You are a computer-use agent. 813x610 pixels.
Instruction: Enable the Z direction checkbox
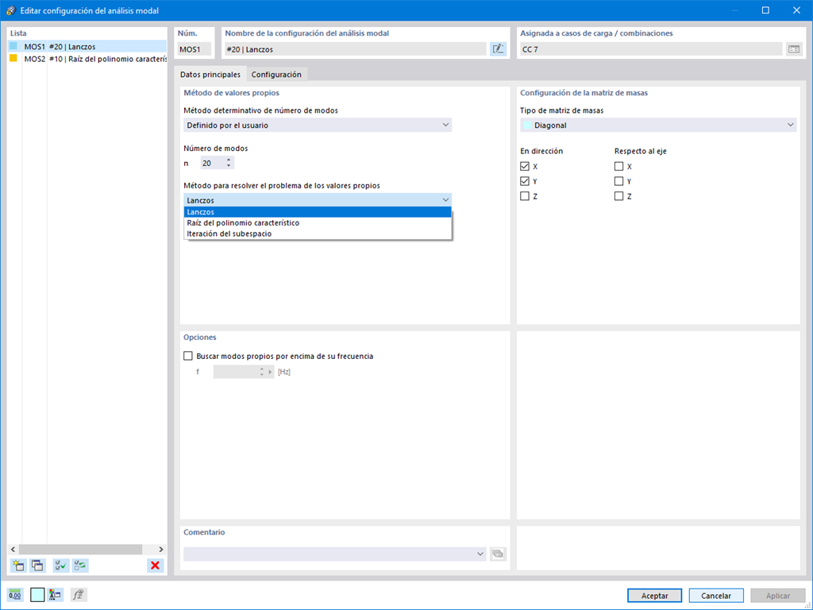(525, 196)
